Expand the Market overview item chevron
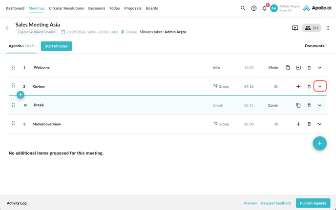Image resolution: width=336 pixels, height=210 pixels. [320, 124]
